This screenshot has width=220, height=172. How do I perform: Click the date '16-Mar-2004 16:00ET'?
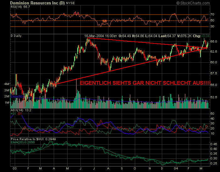(101, 36)
